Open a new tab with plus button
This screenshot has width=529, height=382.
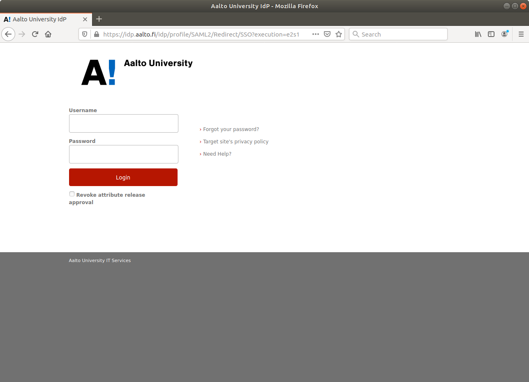point(99,19)
